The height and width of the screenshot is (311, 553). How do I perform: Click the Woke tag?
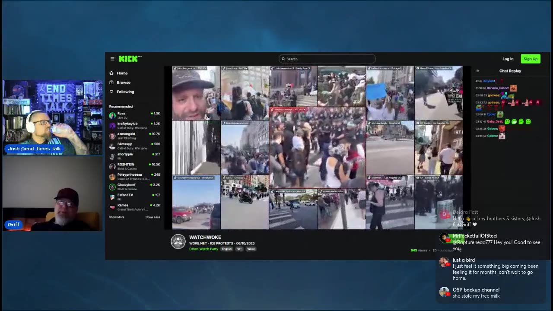point(251,249)
